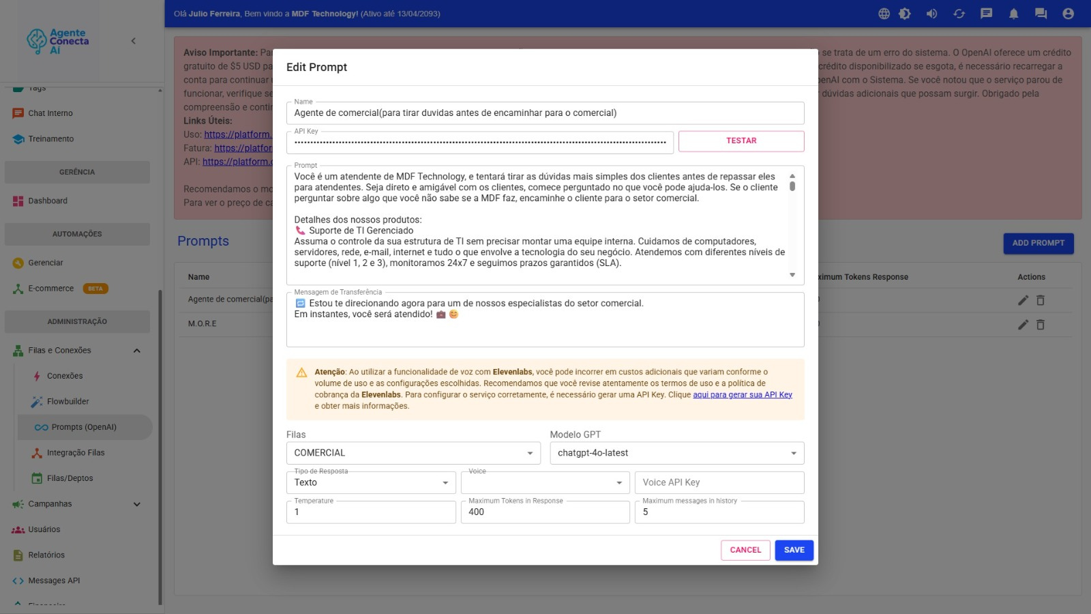Click the Prompt scrollbar down arrow

792,275
